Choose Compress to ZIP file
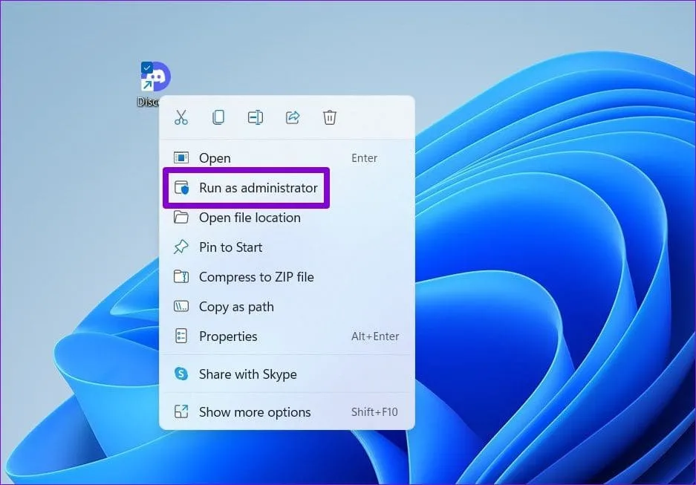The height and width of the screenshot is (485, 696). (256, 277)
